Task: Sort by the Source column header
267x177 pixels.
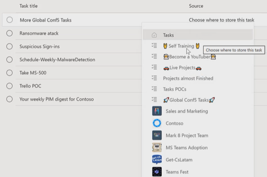Action: [196, 6]
